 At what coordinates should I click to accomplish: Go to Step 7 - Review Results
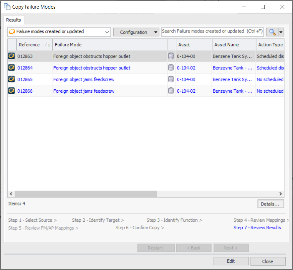click(x=257, y=228)
